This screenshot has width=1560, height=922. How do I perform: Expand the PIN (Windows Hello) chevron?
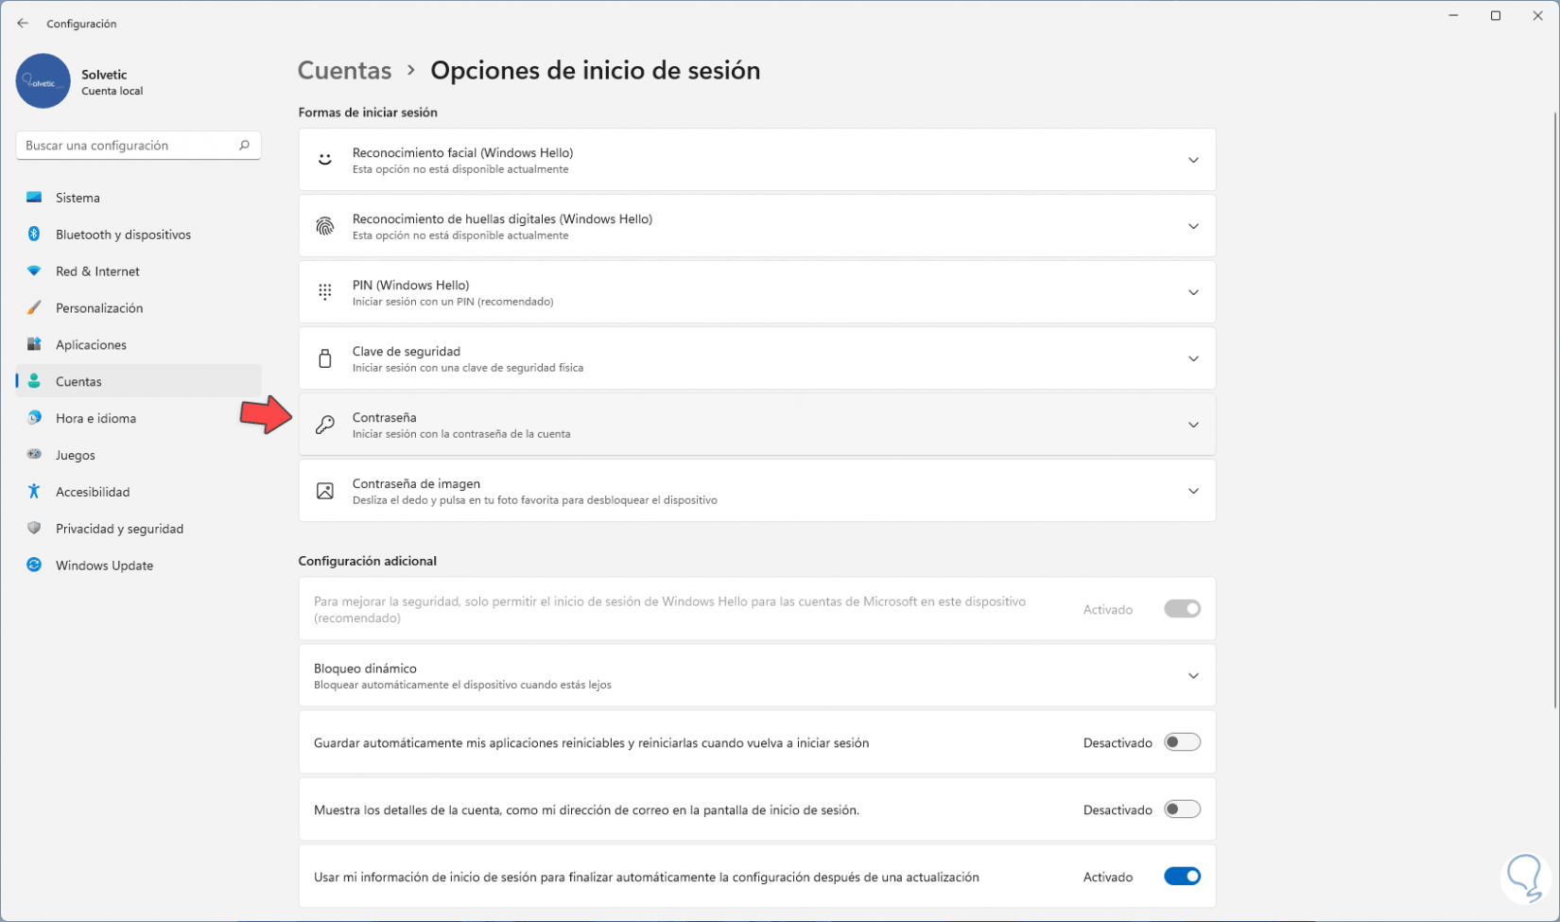tap(1193, 292)
